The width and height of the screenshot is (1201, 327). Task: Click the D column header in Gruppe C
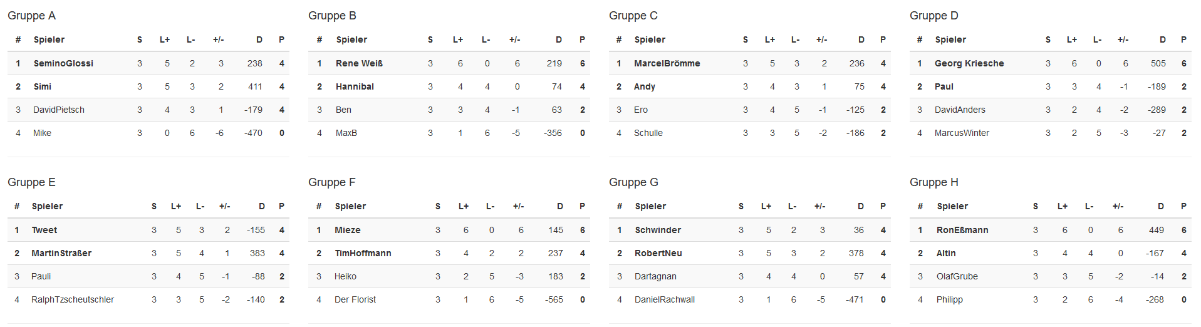pyautogui.click(x=861, y=39)
